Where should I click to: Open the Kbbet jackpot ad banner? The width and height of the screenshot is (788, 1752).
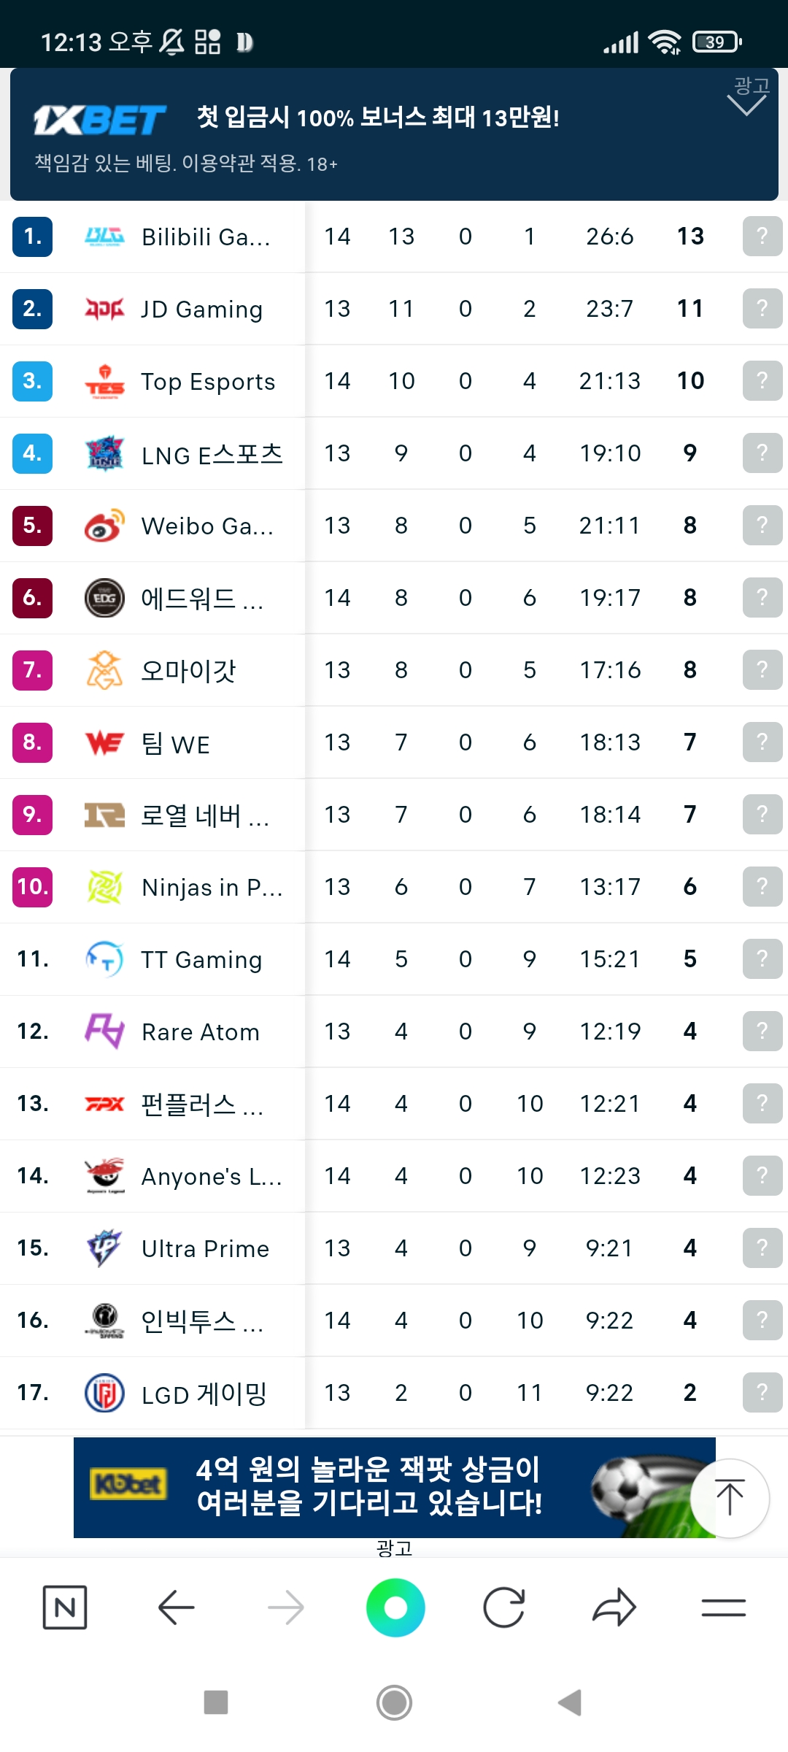tap(379, 1487)
